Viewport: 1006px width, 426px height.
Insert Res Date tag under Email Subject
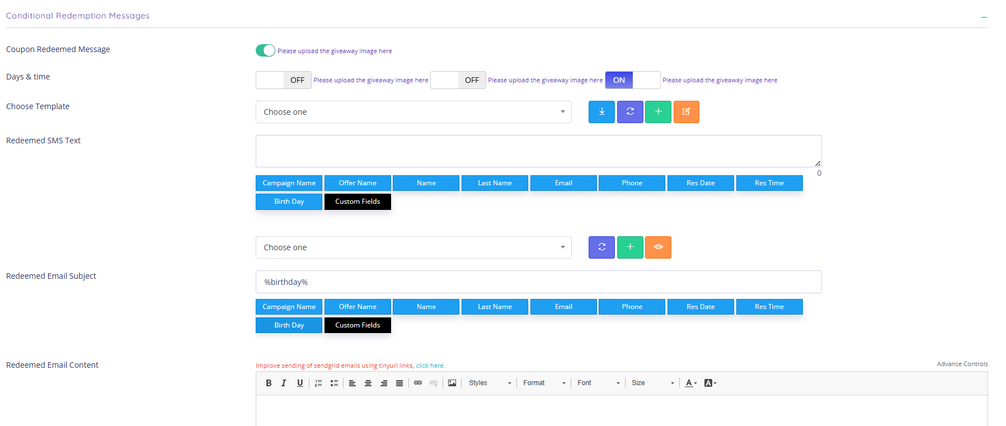click(x=701, y=307)
